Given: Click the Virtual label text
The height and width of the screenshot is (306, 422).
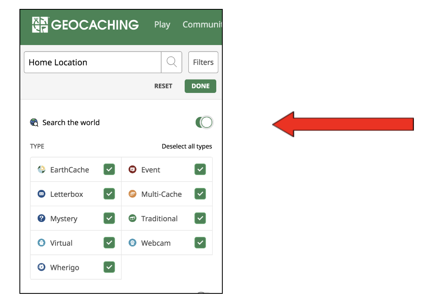Looking at the screenshot, I should [x=61, y=243].
